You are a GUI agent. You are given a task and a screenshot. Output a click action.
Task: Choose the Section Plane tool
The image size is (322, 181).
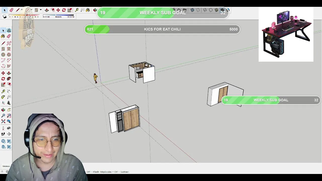click(9, 134)
